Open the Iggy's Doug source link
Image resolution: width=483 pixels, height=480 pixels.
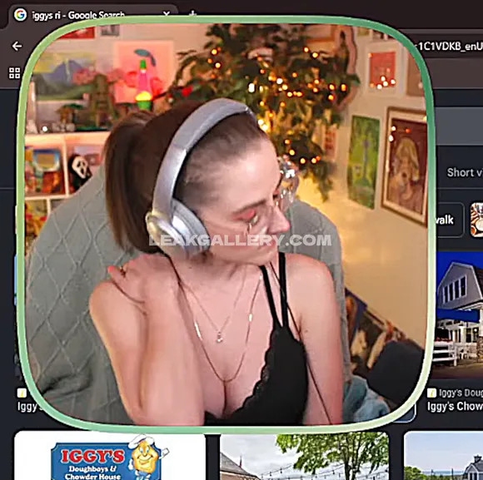[x=461, y=393]
